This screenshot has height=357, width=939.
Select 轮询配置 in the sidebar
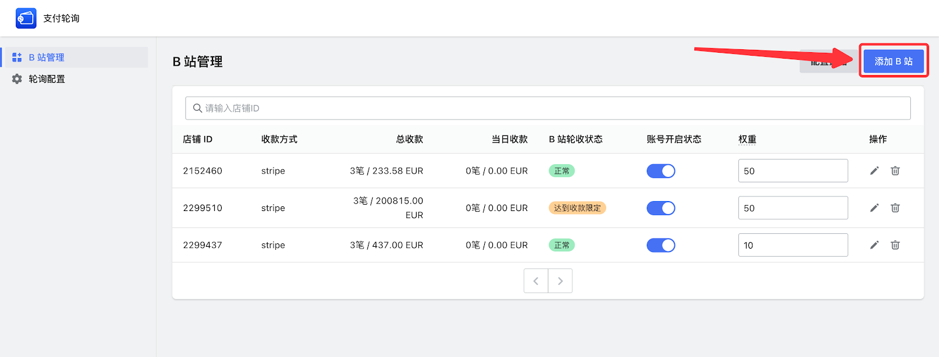coord(47,79)
